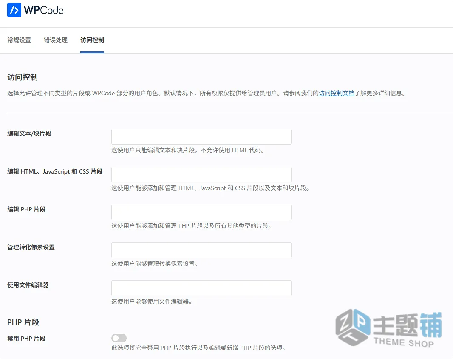
Task: Click the 禁用 PHP 片段 label
Action: [x=26, y=339]
